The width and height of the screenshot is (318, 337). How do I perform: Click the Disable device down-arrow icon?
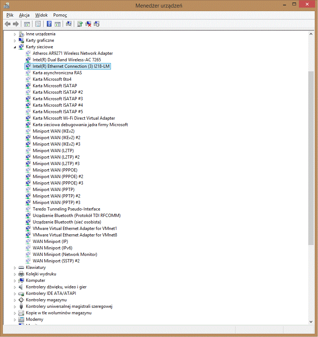(x=97, y=24)
